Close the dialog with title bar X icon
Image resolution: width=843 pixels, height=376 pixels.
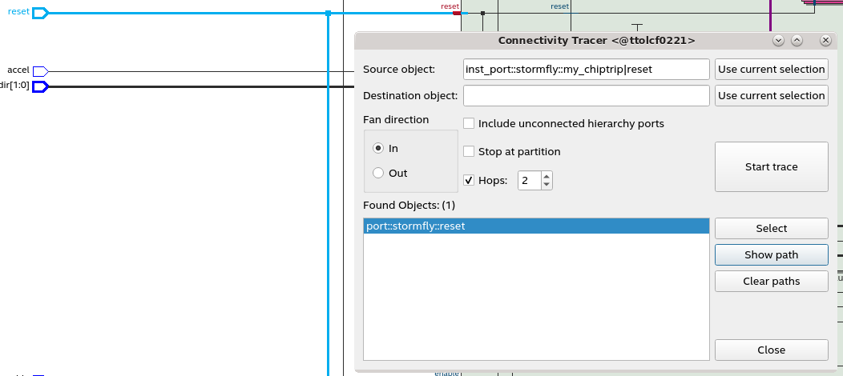[x=825, y=40]
